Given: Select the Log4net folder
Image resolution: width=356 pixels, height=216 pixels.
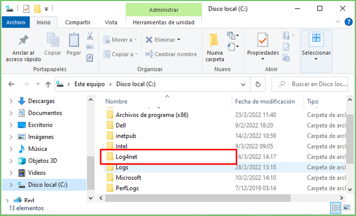Looking at the screenshot, I should (x=126, y=157).
